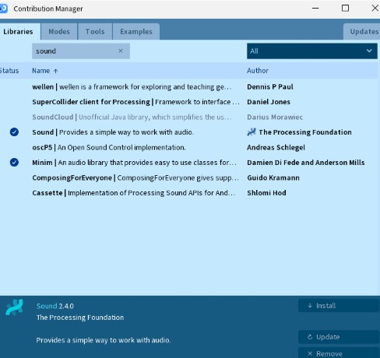Show the Examples tab

[x=136, y=32]
